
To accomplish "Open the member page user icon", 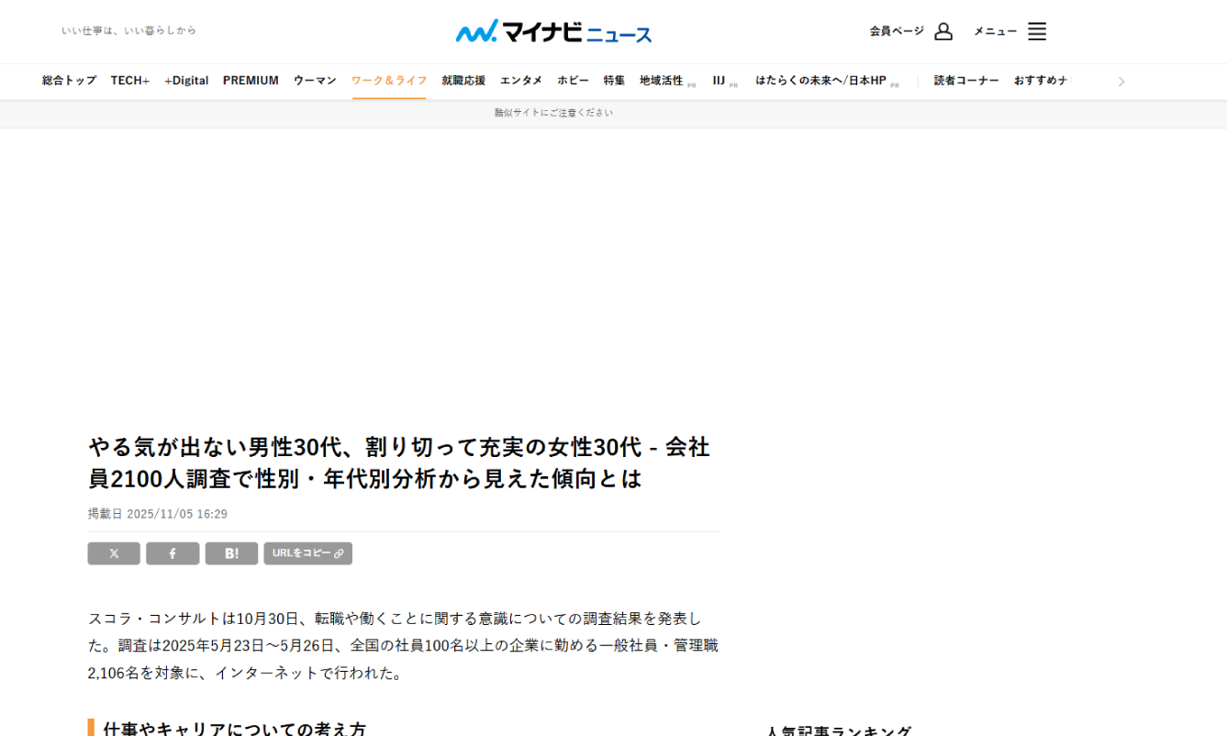I will (943, 31).
